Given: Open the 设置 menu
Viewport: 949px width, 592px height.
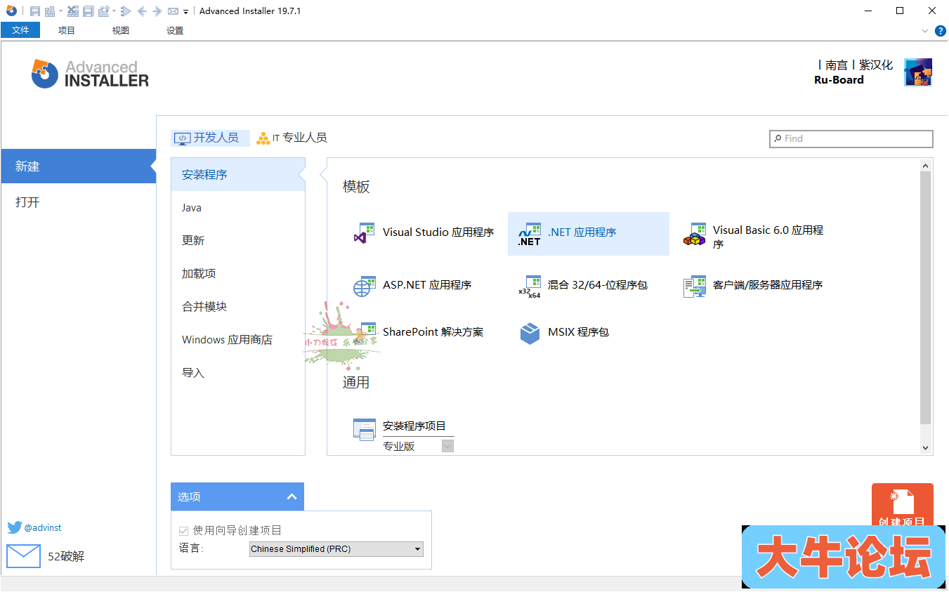Looking at the screenshot, I should tap(175, 30).
